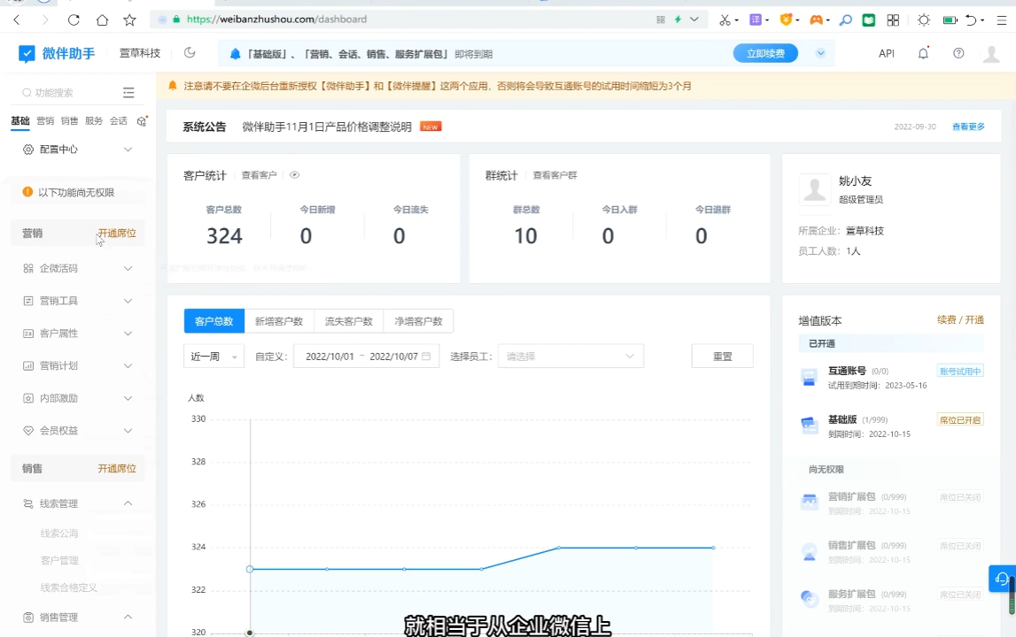Click the notification bell icon
Screen dimensions: 1016x637
click(x=923, y=53)
